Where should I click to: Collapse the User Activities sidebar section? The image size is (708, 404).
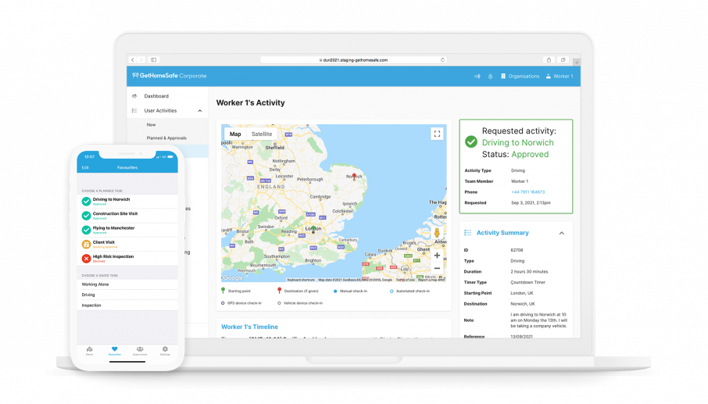coord(199,111)
